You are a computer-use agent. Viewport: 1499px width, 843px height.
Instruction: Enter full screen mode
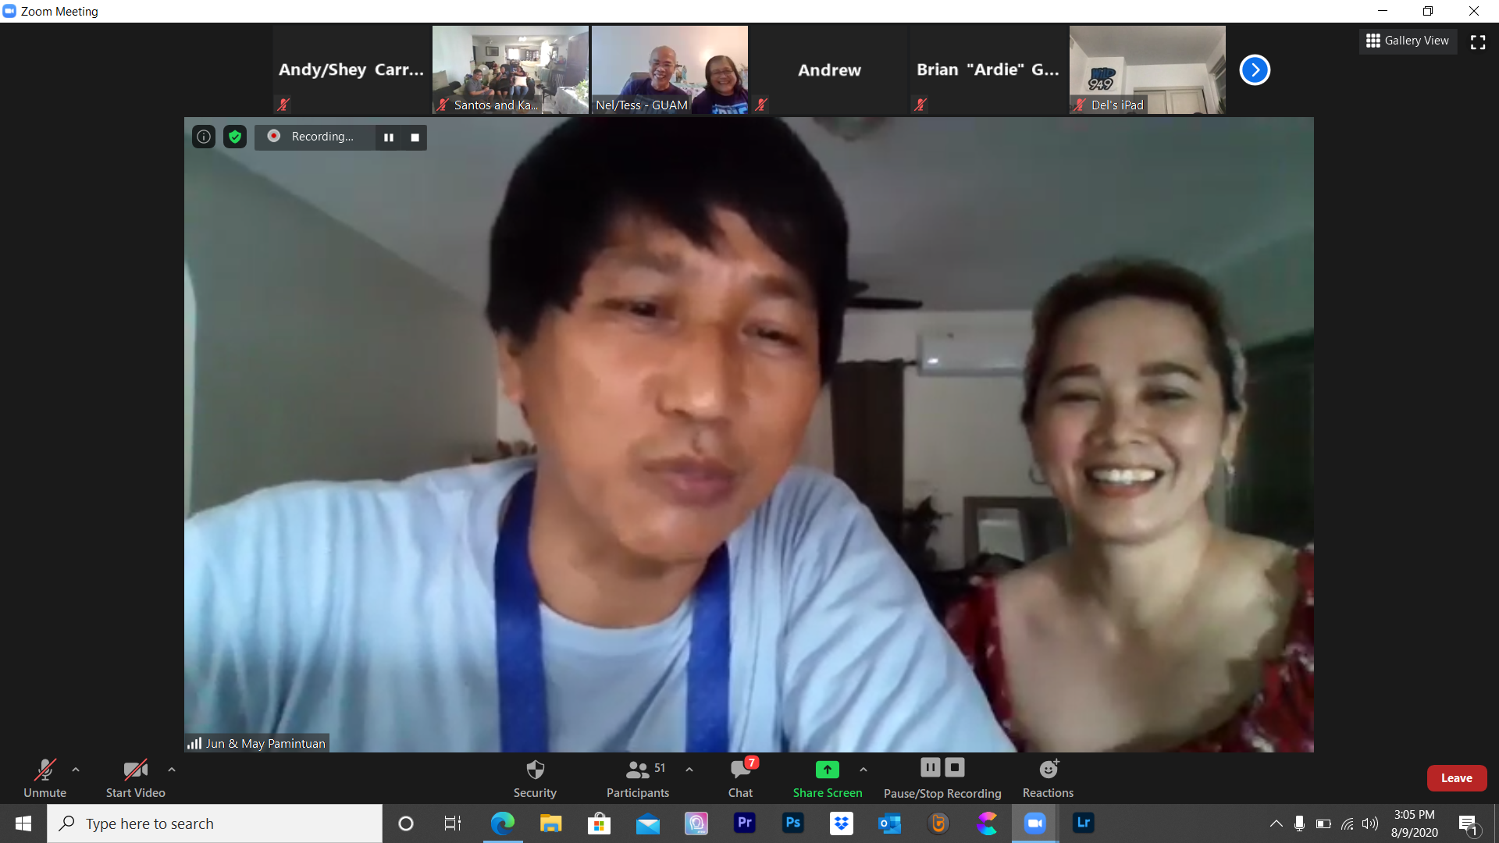pyautogui.click(x=1478, y=42)
